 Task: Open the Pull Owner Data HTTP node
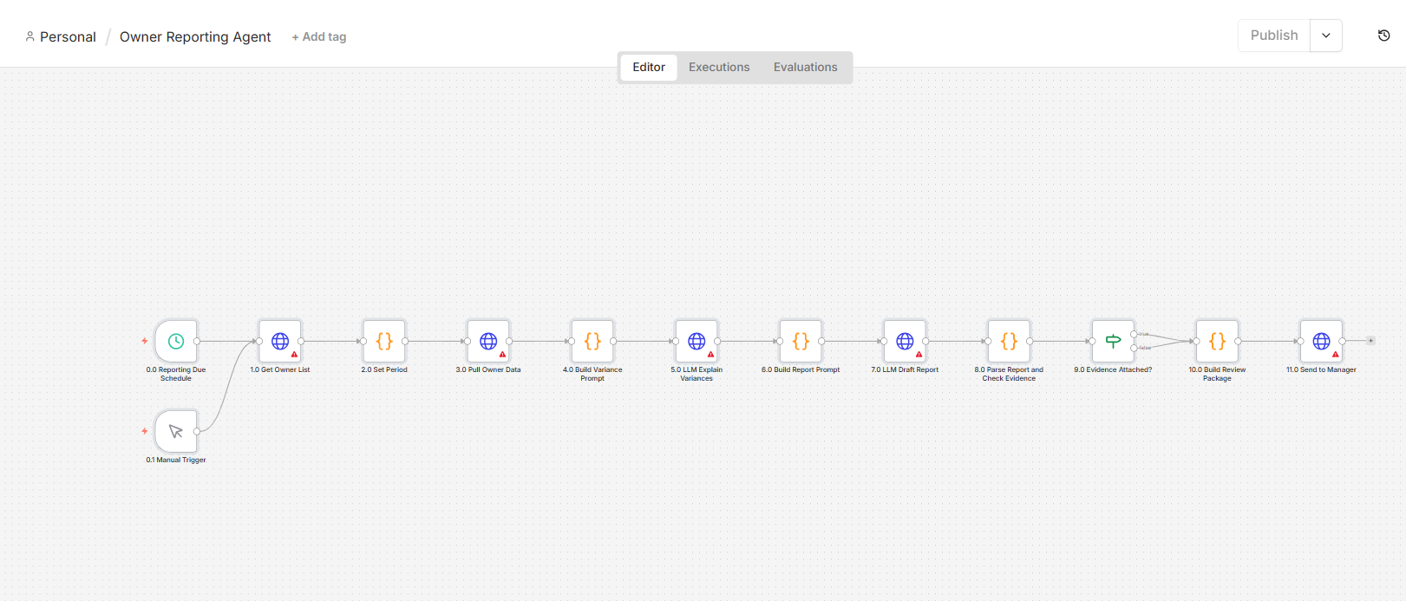tap(488, 341)
